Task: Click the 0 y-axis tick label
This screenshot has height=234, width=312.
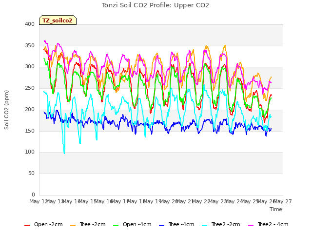Action: point(33,195)
